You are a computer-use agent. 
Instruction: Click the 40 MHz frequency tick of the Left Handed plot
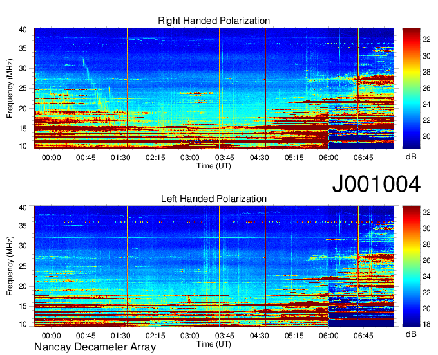point(23,208)
